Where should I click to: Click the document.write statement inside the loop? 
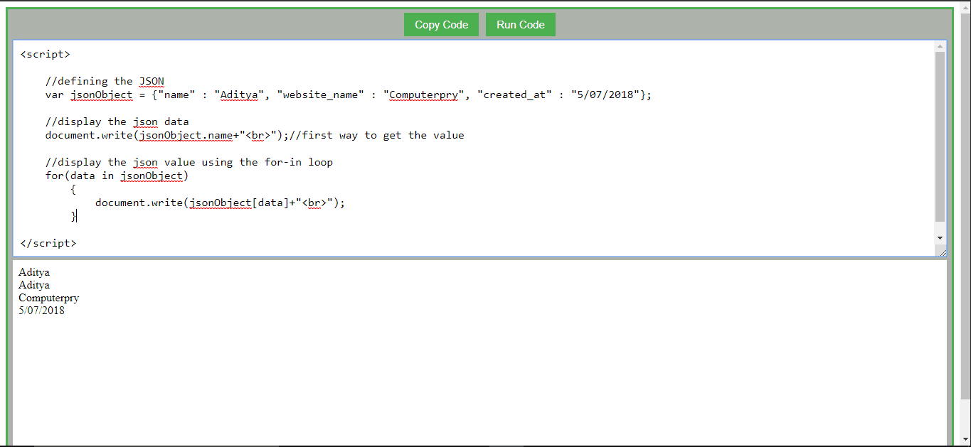[x=221, y=203]
